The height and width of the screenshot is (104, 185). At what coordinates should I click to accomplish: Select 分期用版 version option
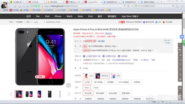click(x=137, y=82)
